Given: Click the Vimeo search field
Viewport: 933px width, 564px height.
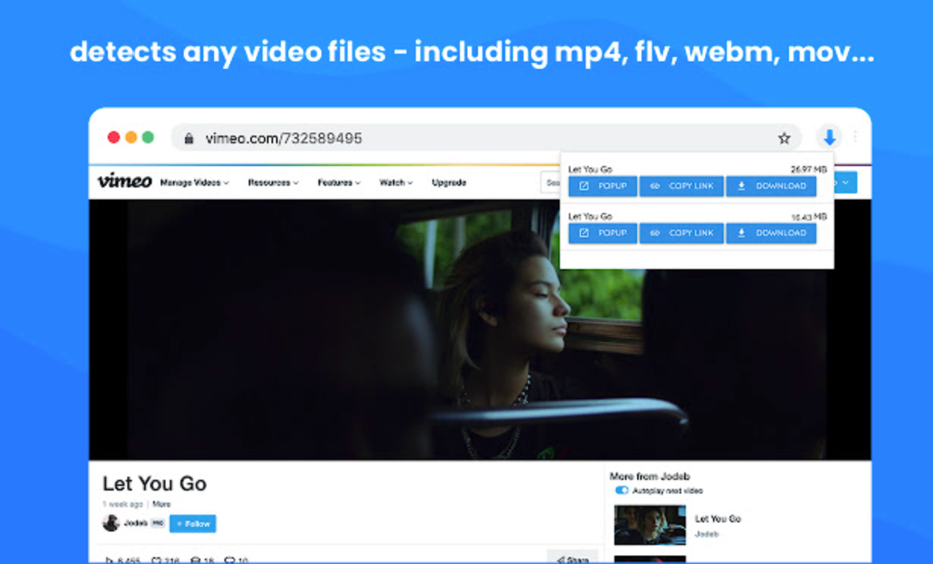Looking at the screenshot, I should coord(551,183).
